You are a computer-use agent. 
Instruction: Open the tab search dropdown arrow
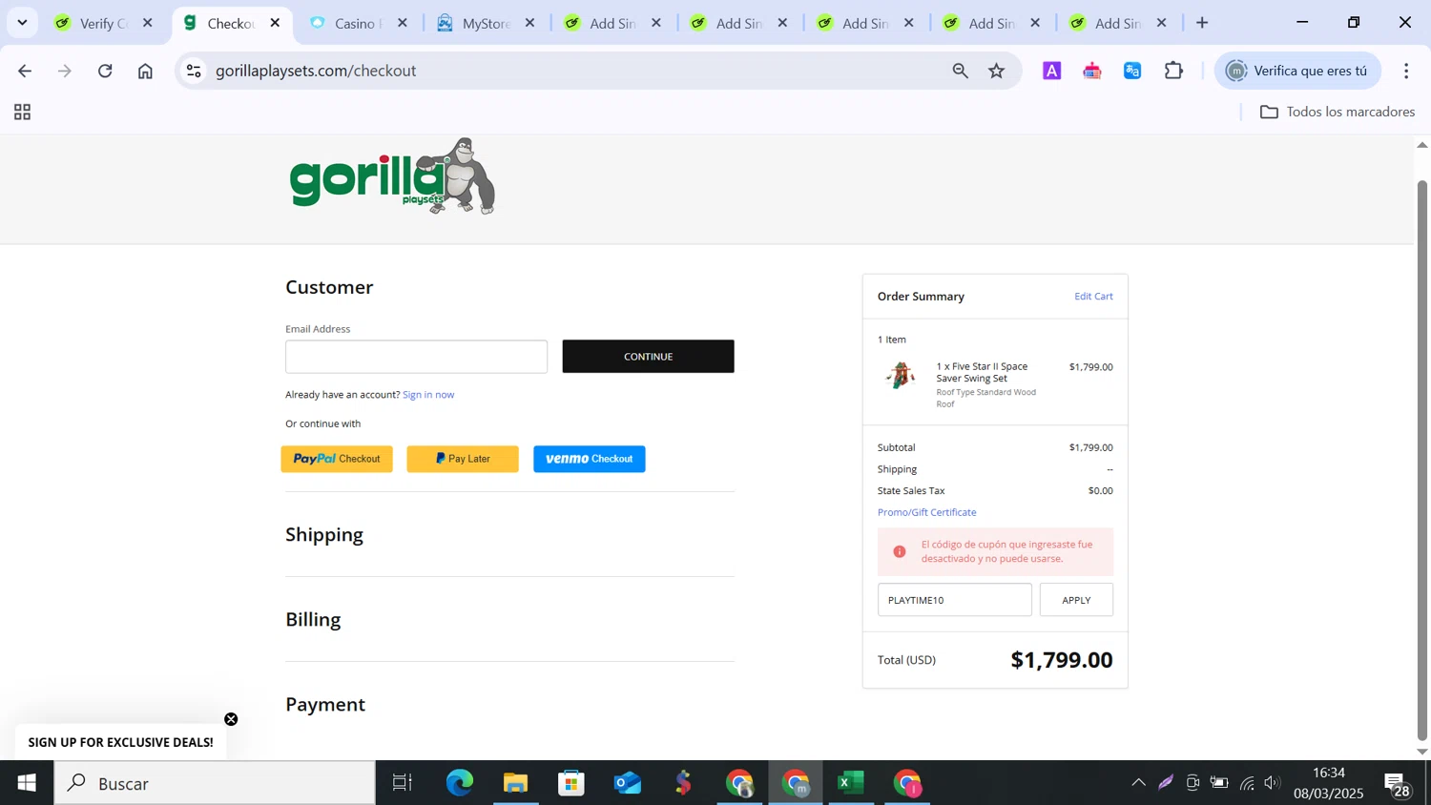pos(22,22)
